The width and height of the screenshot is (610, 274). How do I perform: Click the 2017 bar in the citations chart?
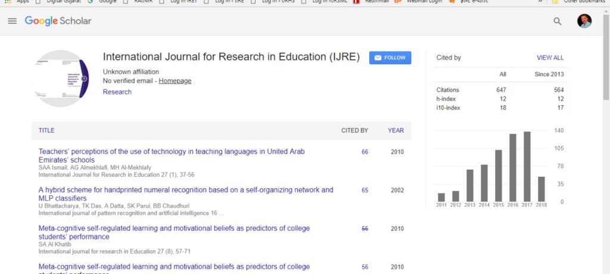527,167
